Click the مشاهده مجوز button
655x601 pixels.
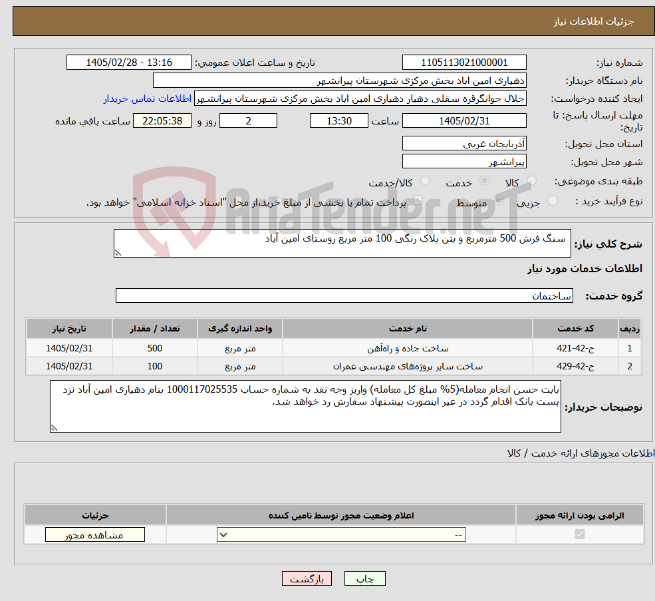point(95,534)
